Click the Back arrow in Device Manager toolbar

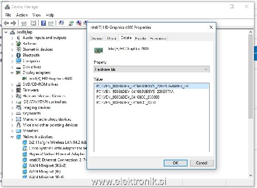pos(6,23)
